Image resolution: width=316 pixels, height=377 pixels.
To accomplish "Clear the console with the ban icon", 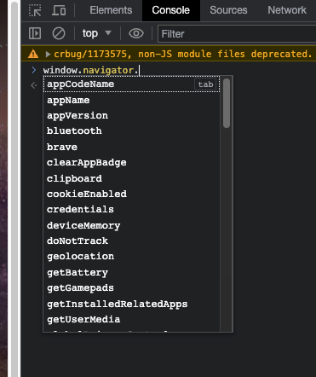I will 59,33.
